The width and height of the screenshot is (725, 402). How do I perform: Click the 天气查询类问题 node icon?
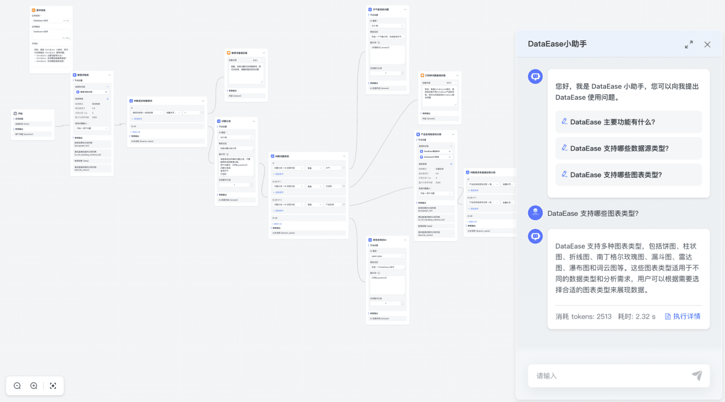(x=370, y=9)
